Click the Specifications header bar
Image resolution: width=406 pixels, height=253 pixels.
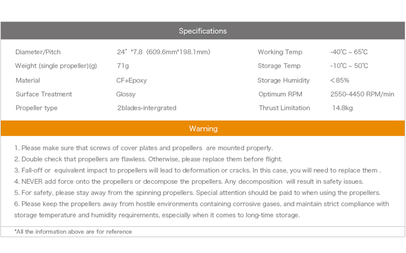point(202,31)
